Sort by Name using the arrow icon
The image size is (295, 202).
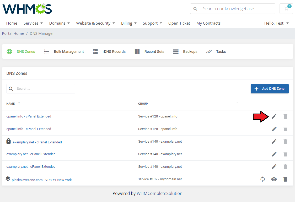(x=19, y=104)
